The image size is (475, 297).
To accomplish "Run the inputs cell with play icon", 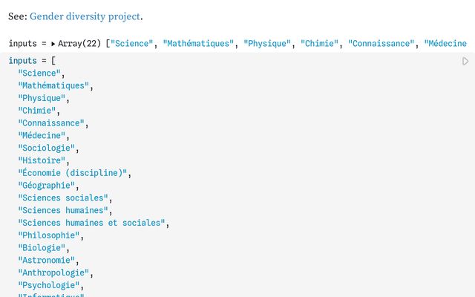I will point(465,61).
